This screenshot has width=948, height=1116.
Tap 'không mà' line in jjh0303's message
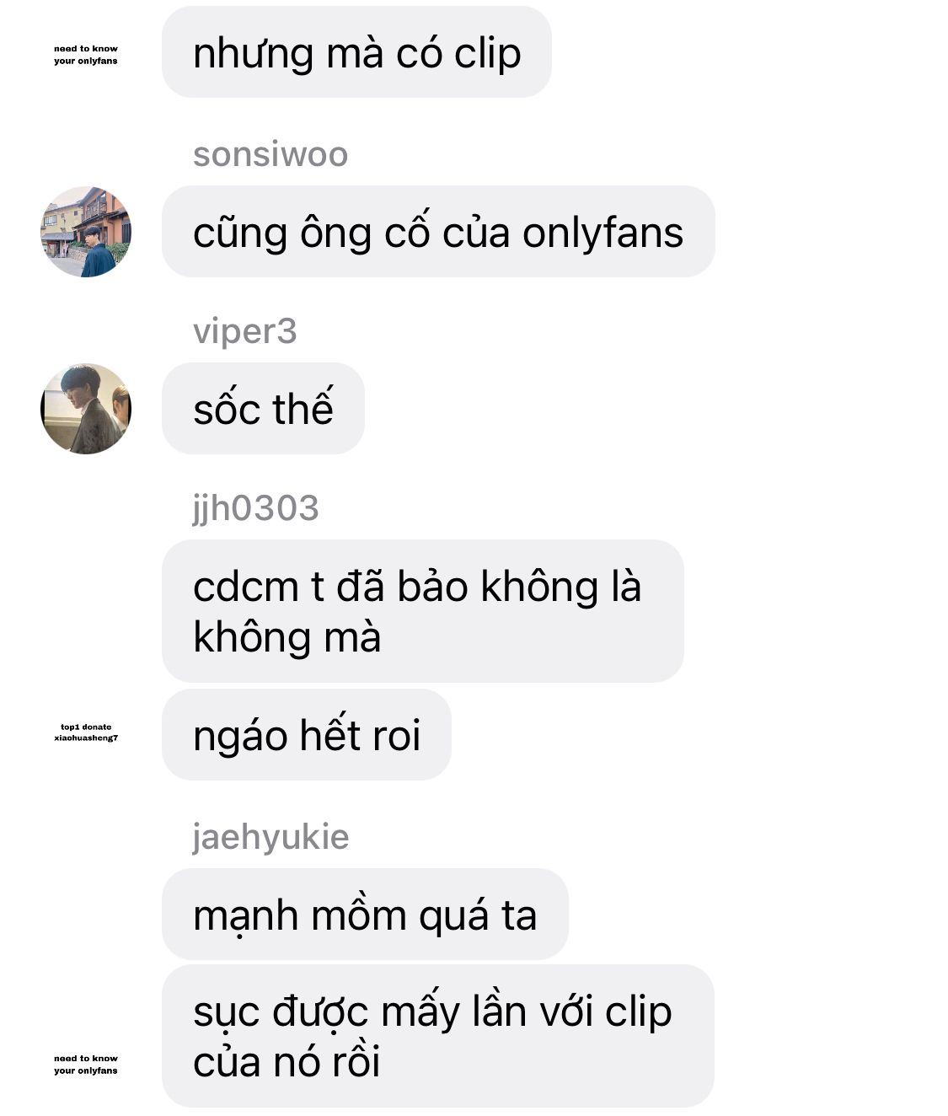[287, 637]
